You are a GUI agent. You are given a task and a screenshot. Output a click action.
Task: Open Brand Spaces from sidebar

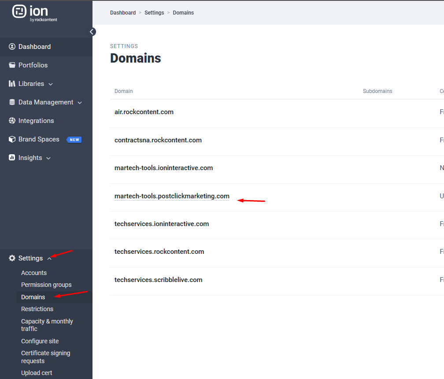(39, 139)
